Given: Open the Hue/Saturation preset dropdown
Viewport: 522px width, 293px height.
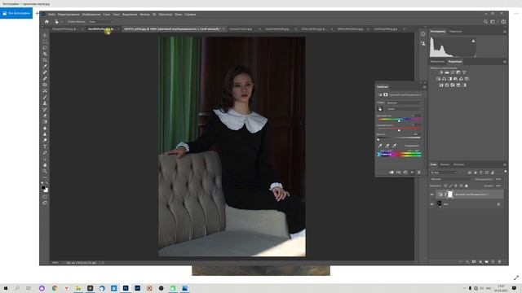Looking at the screenshot, I should (x=404, y=103).
